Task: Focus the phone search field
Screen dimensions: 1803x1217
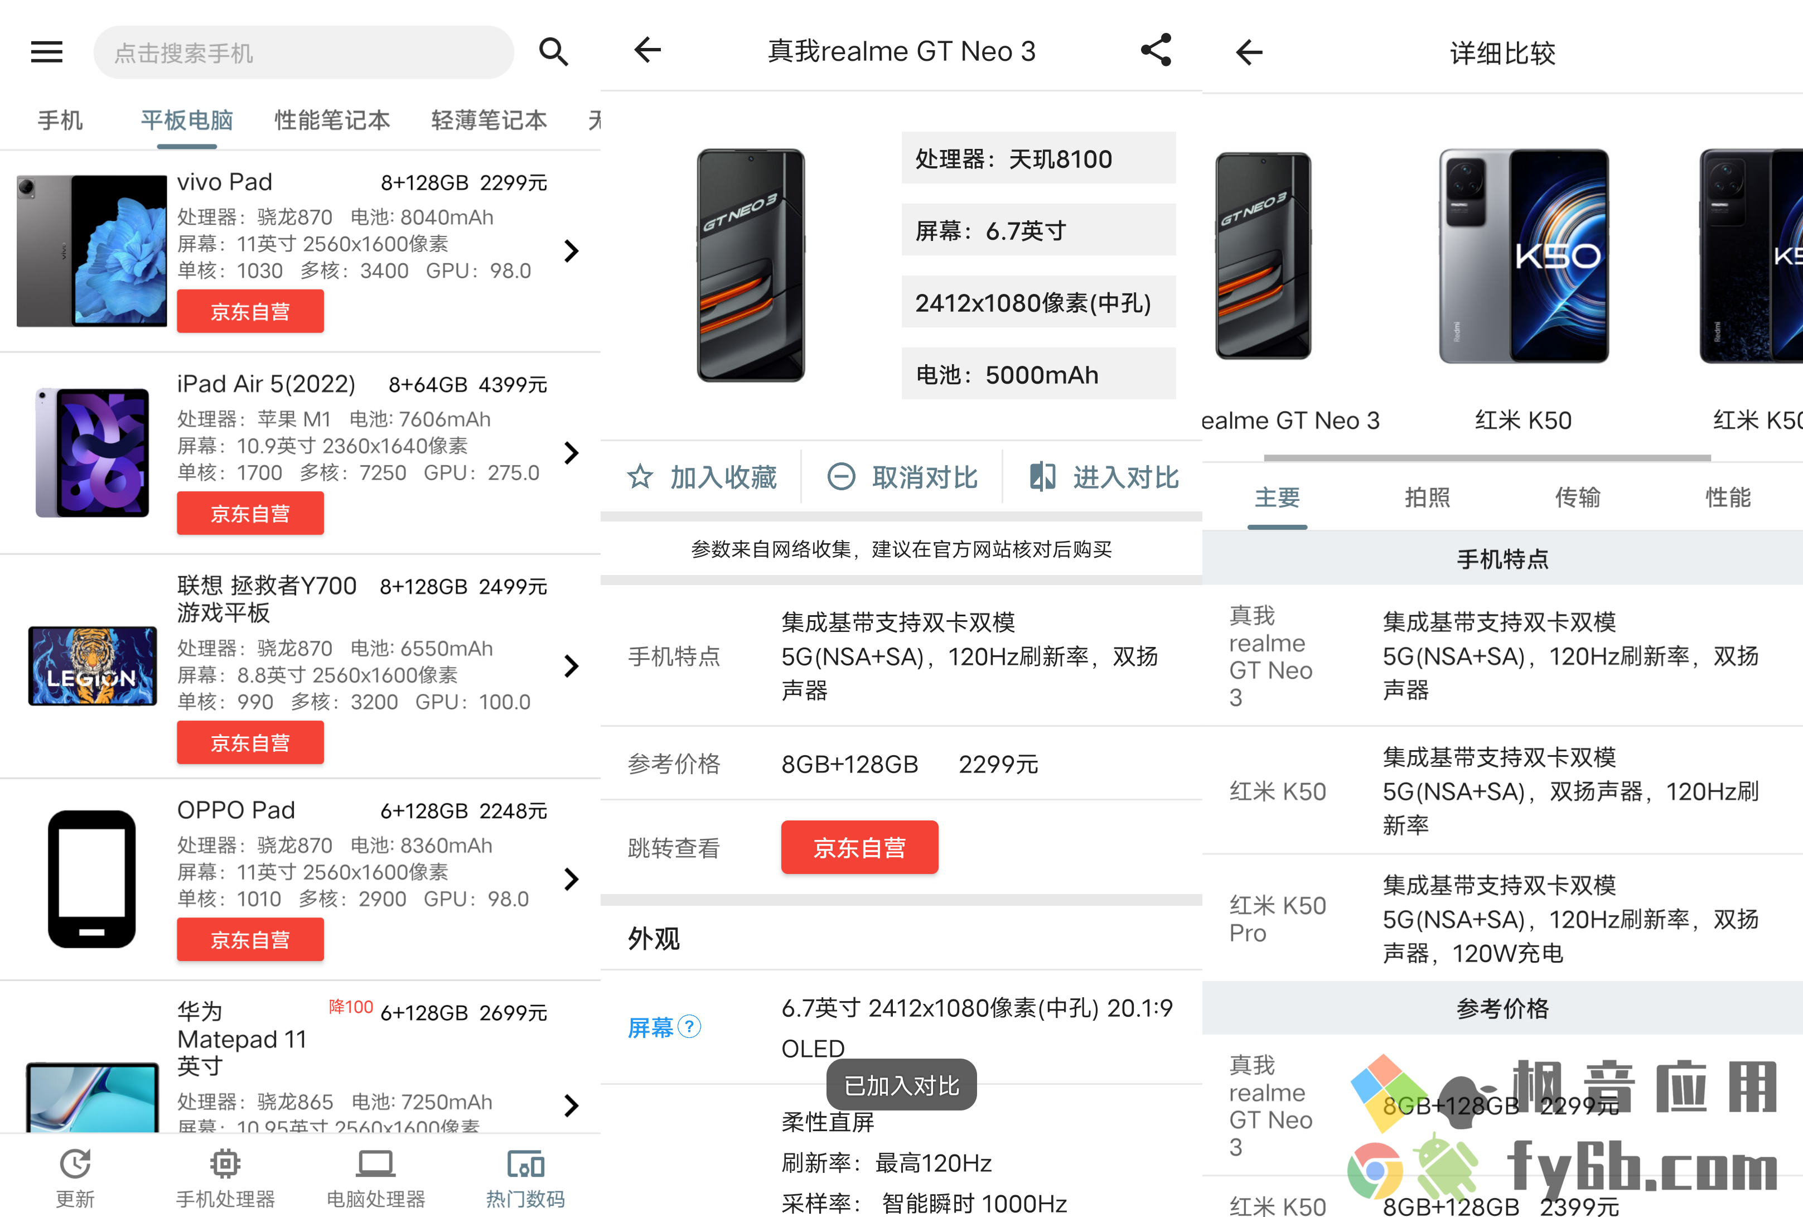Action: tap(303, 52)
